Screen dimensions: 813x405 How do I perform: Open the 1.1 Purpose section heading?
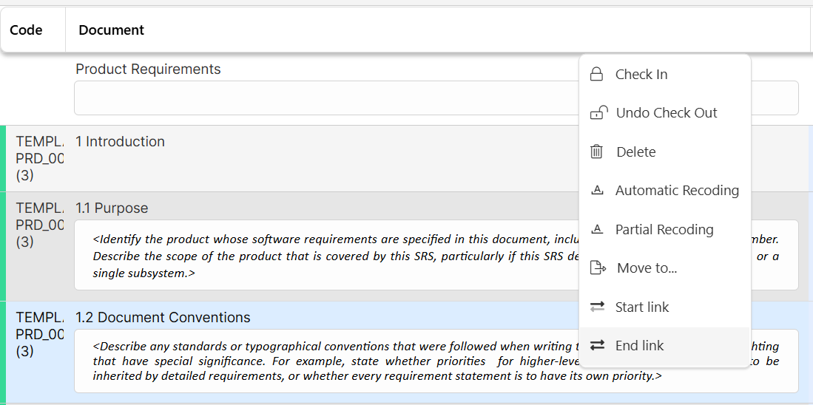tap(112, 208)
